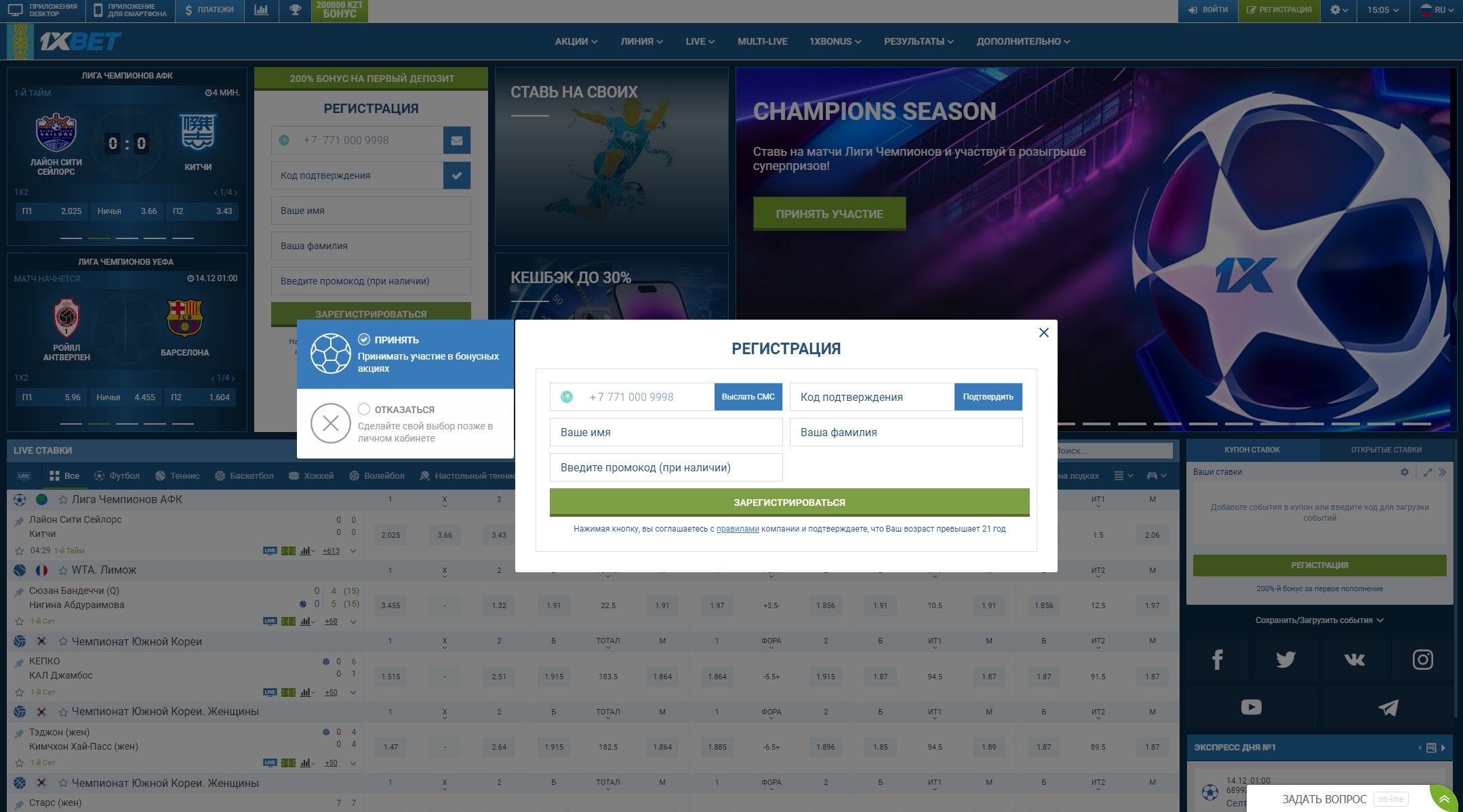Expand the 'Дополнительно' menu
Image resolution: width=1463 pixels, height=812 pixels.
tap(1023, 41)
